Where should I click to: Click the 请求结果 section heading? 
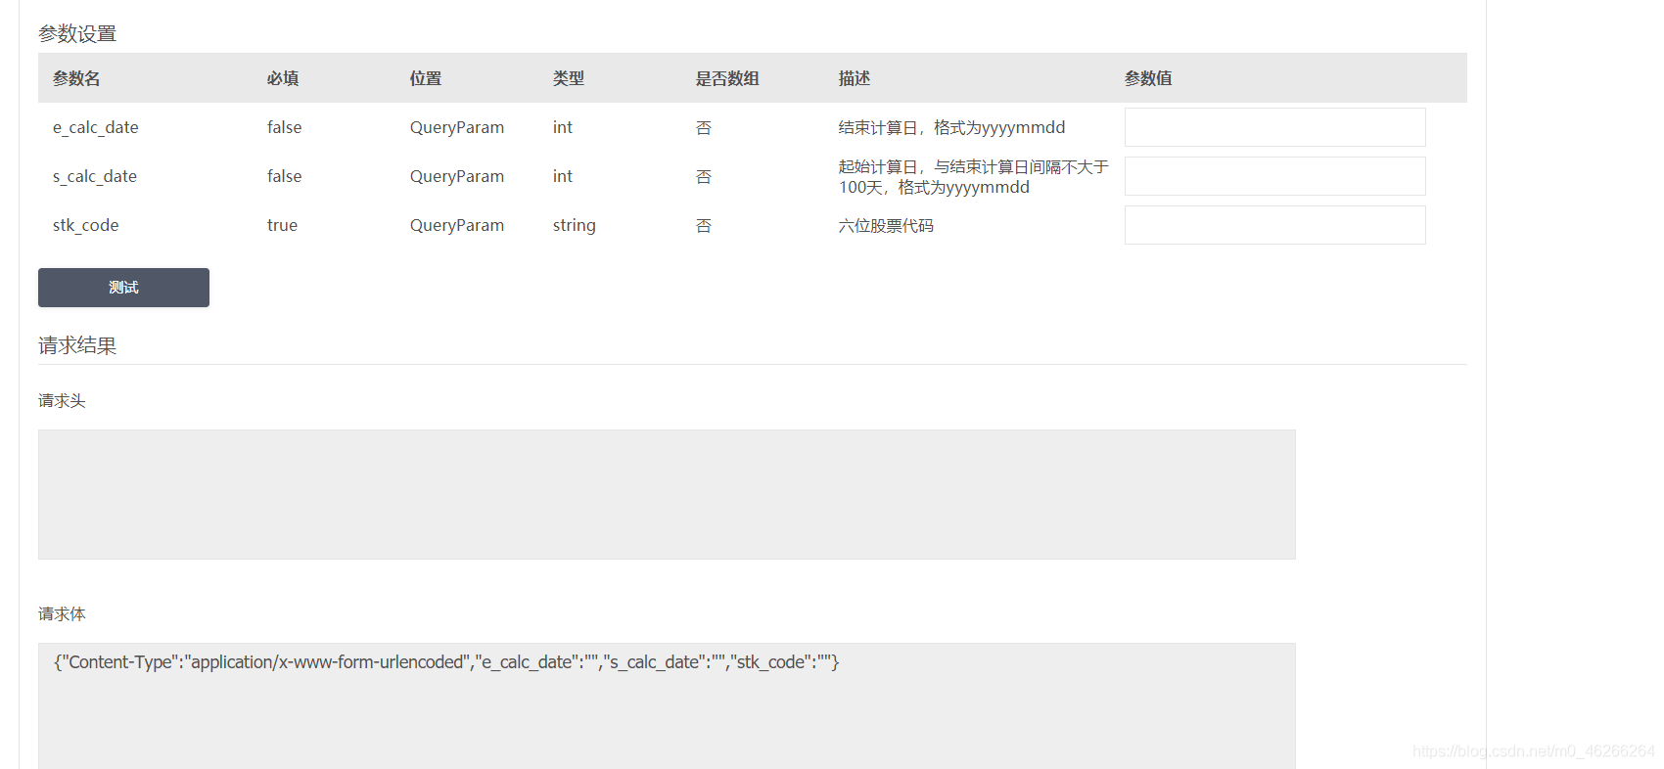tap(77, 345)
